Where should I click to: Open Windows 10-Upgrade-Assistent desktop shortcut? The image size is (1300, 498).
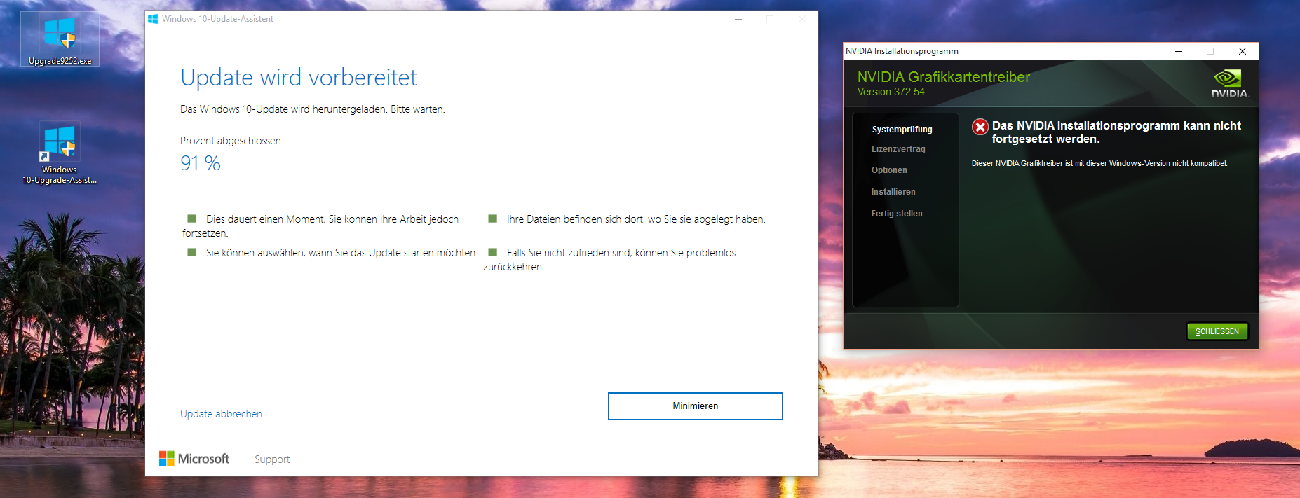tap(60, 154)
